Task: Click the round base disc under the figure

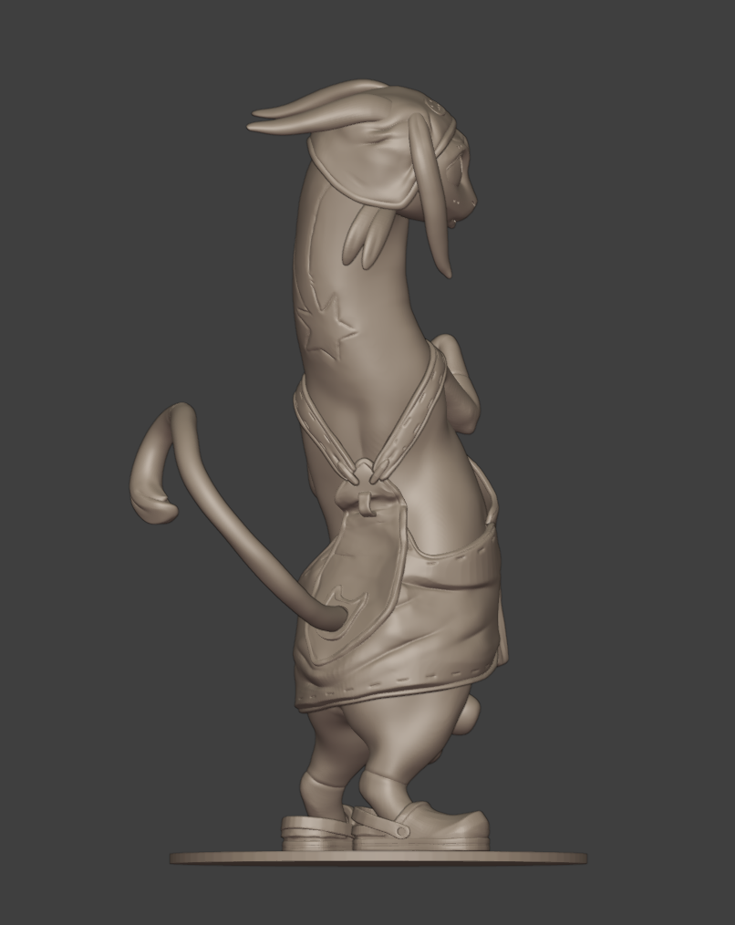Action: pyautogui.click(x=378, y=858)
